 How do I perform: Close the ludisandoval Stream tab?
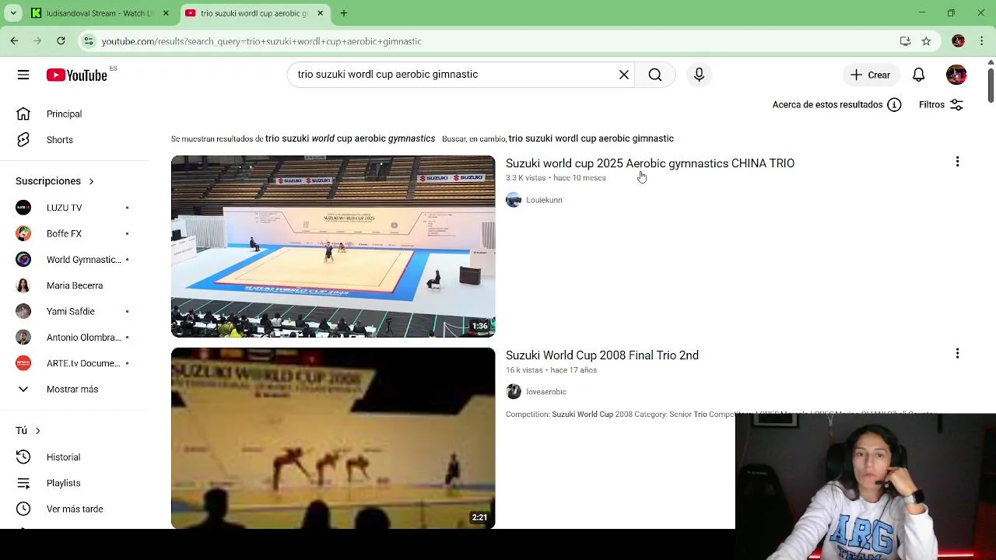tap(165, 13)
